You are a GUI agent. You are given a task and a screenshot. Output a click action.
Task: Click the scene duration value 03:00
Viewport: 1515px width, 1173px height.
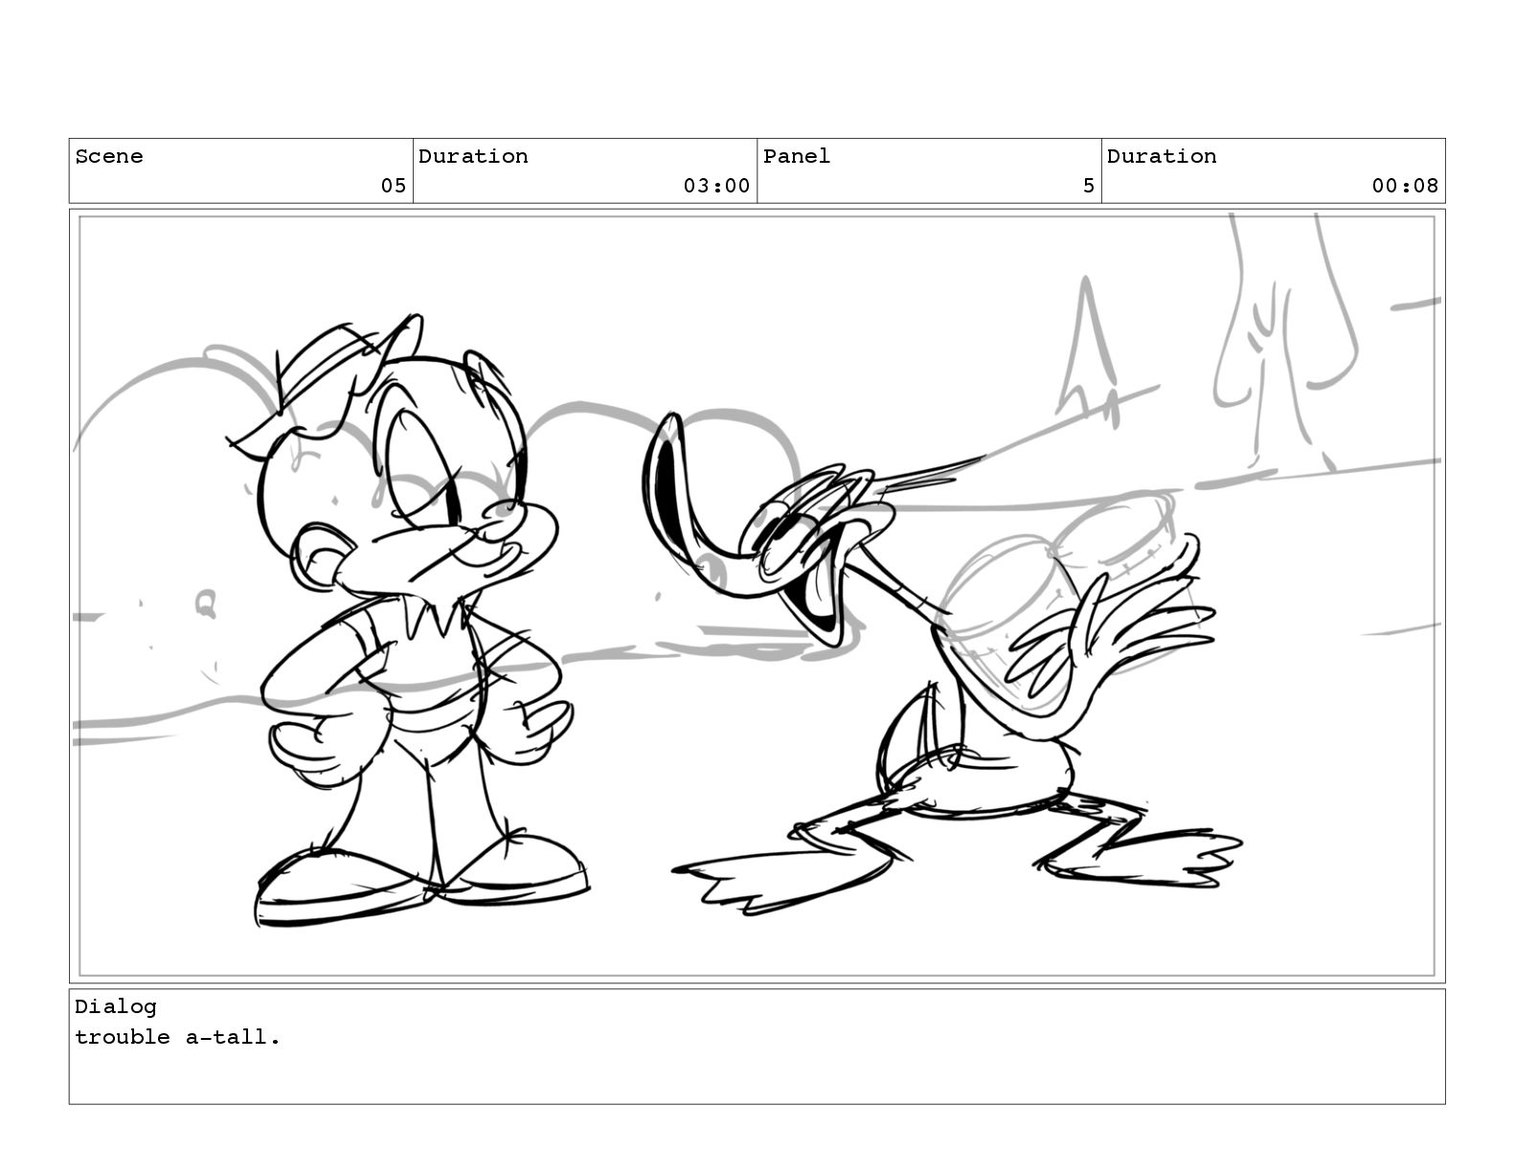716,186
